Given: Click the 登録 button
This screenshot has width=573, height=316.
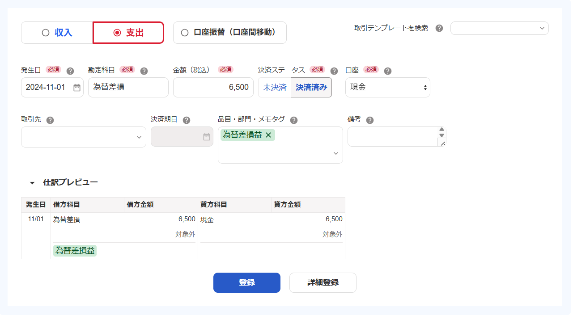Looking at the screenshot, I should 247,283.
